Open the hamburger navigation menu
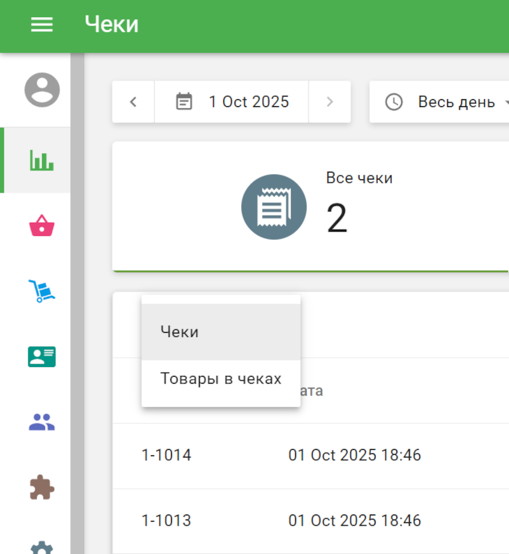The image size is (509, 554). [42, 25]
